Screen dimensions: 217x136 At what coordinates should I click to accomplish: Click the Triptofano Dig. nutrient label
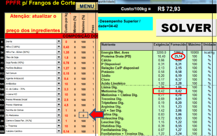[x=112, y=103]
